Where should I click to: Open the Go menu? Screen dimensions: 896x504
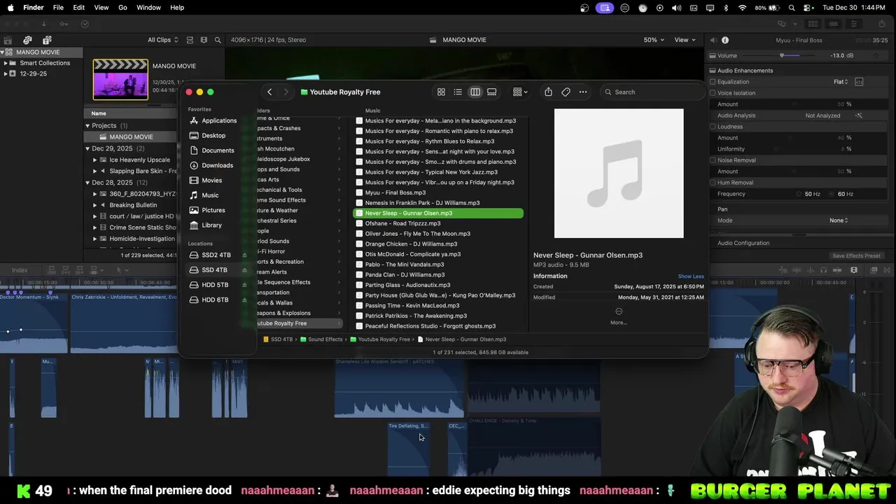(122, 8)
